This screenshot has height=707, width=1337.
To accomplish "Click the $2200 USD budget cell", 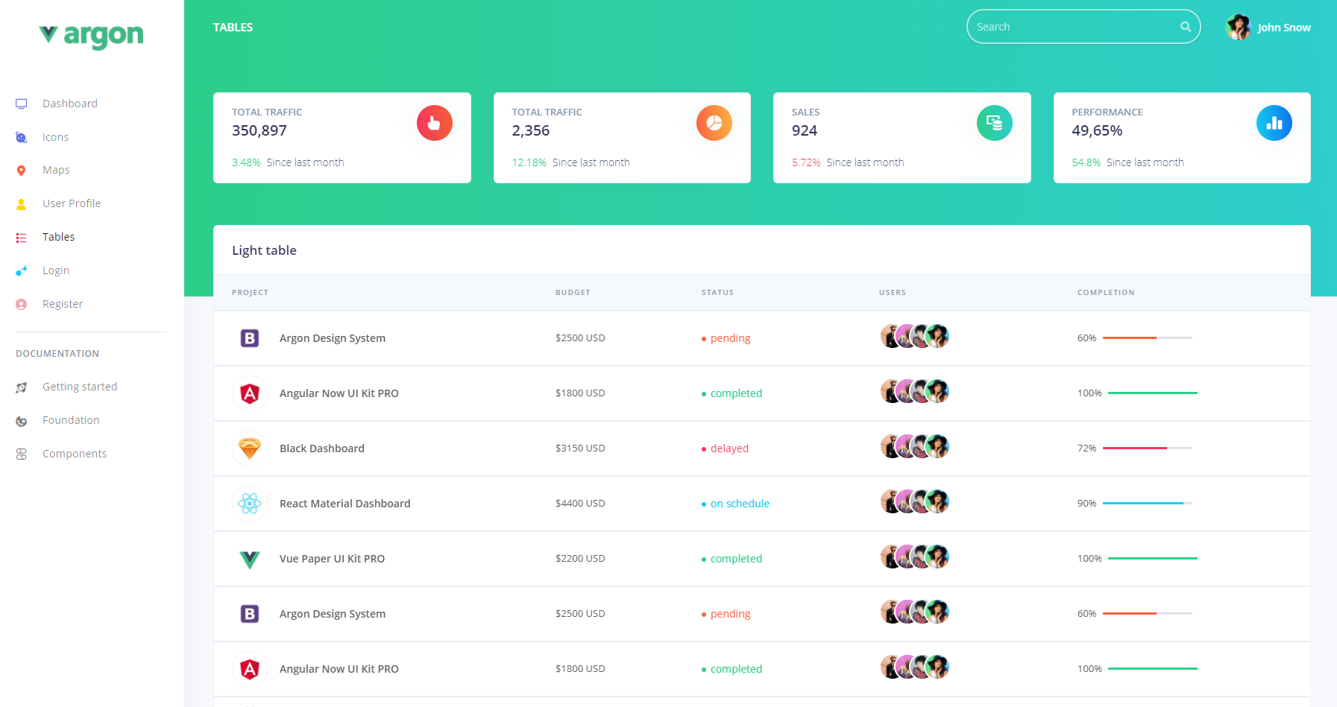I will [x=580, y=559].
